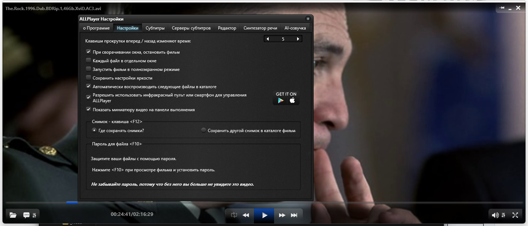Rewind the movie with the backward arrows
Image resolution: width=528 pixels, height=226 pixels.
point(246,215)
